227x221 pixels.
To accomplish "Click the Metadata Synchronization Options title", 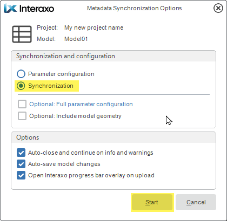I will [135, 8].
